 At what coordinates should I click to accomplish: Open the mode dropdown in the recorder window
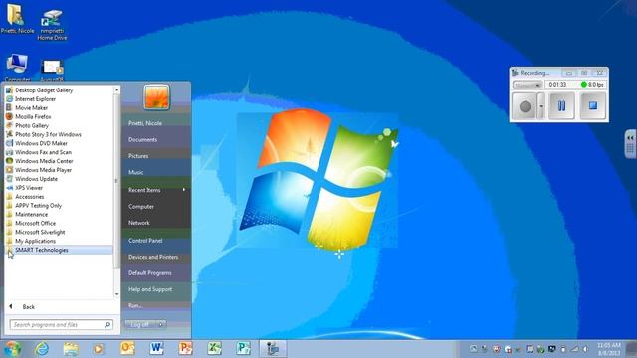pos(528,85)
